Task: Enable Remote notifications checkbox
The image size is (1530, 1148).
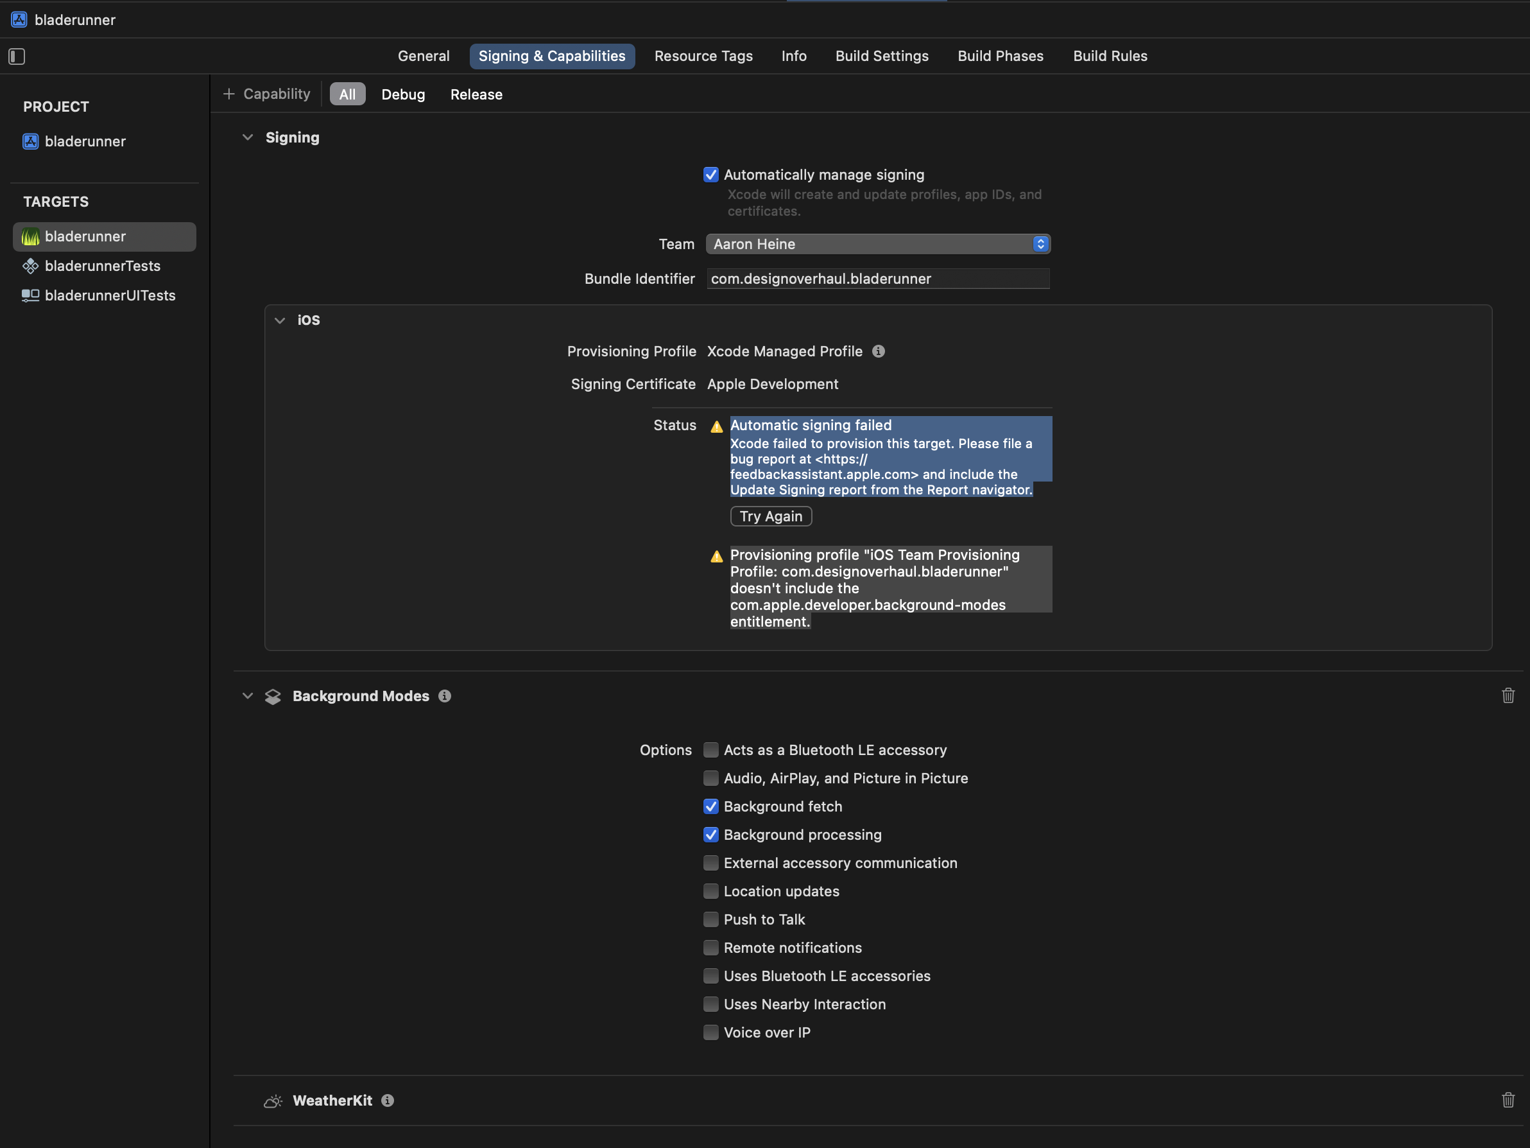Action: [x=711, y=948]
